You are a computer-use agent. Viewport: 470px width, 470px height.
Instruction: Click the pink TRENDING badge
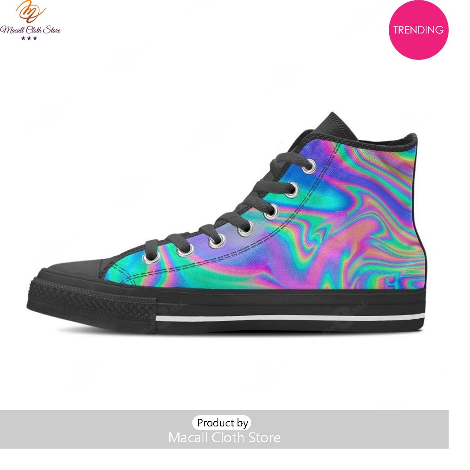[x=418, y=29]
